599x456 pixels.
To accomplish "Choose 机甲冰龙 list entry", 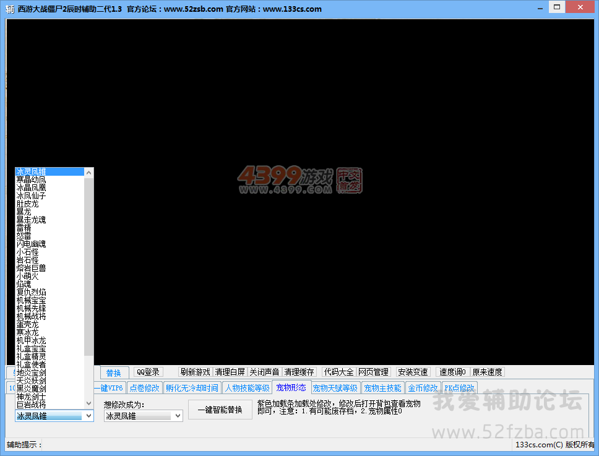I will 50,340.
